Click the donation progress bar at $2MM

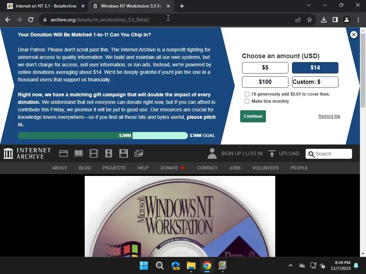click(x=103, y=136)
